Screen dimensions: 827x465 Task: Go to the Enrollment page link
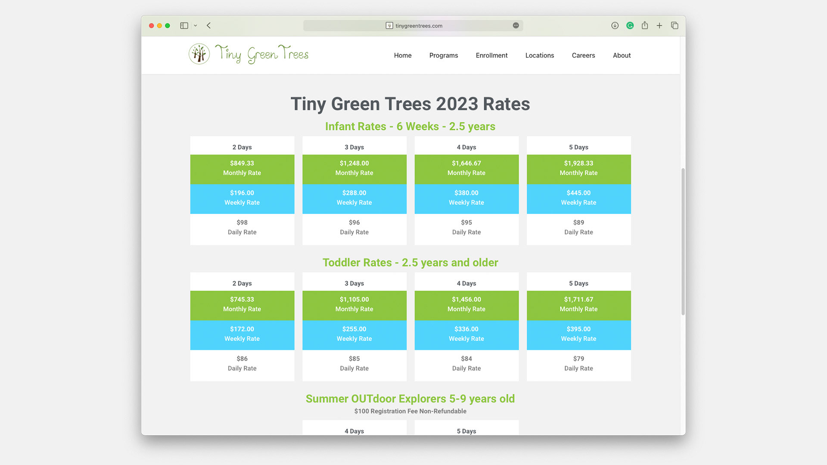pyautogui.click(x=491, y=56)
